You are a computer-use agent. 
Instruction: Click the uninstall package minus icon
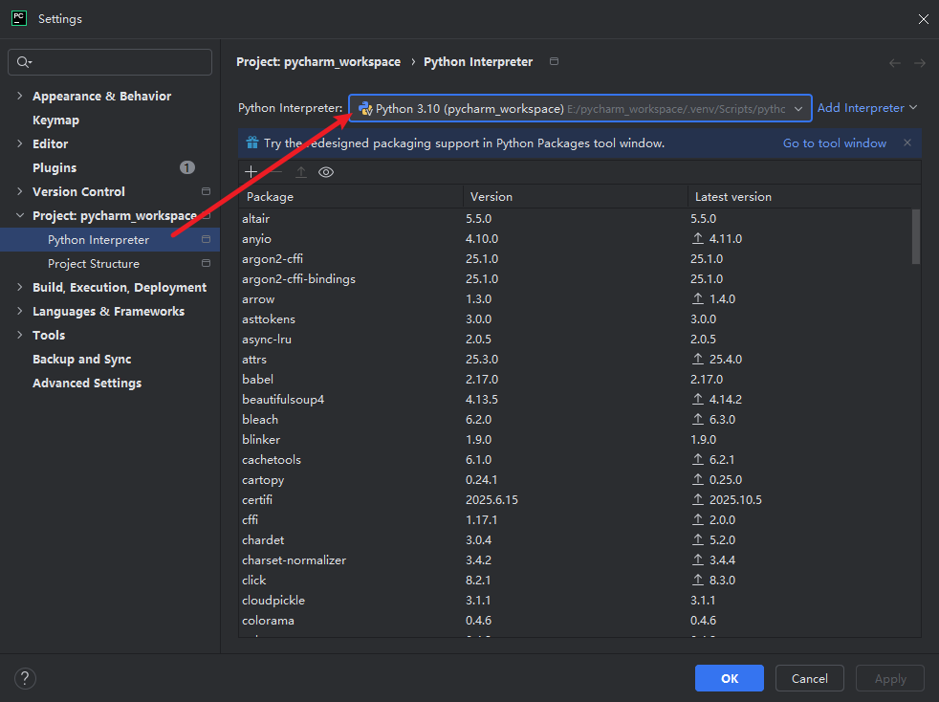pyautogui.click(x=275, y=172)
